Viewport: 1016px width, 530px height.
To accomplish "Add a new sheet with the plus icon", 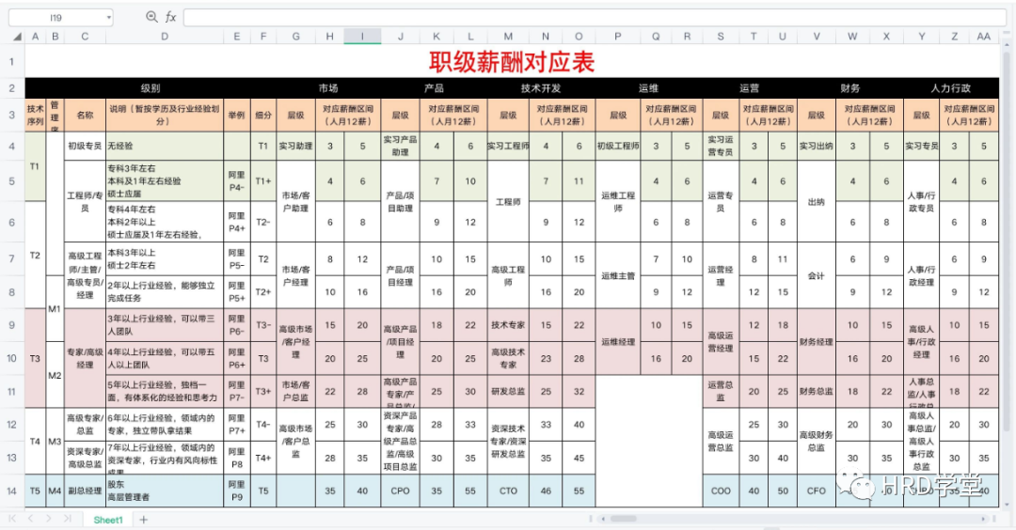I will click(143, 520).
